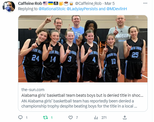
Task: Click the like count number 7
Action: pyautogui.click(x=77, y=118)
